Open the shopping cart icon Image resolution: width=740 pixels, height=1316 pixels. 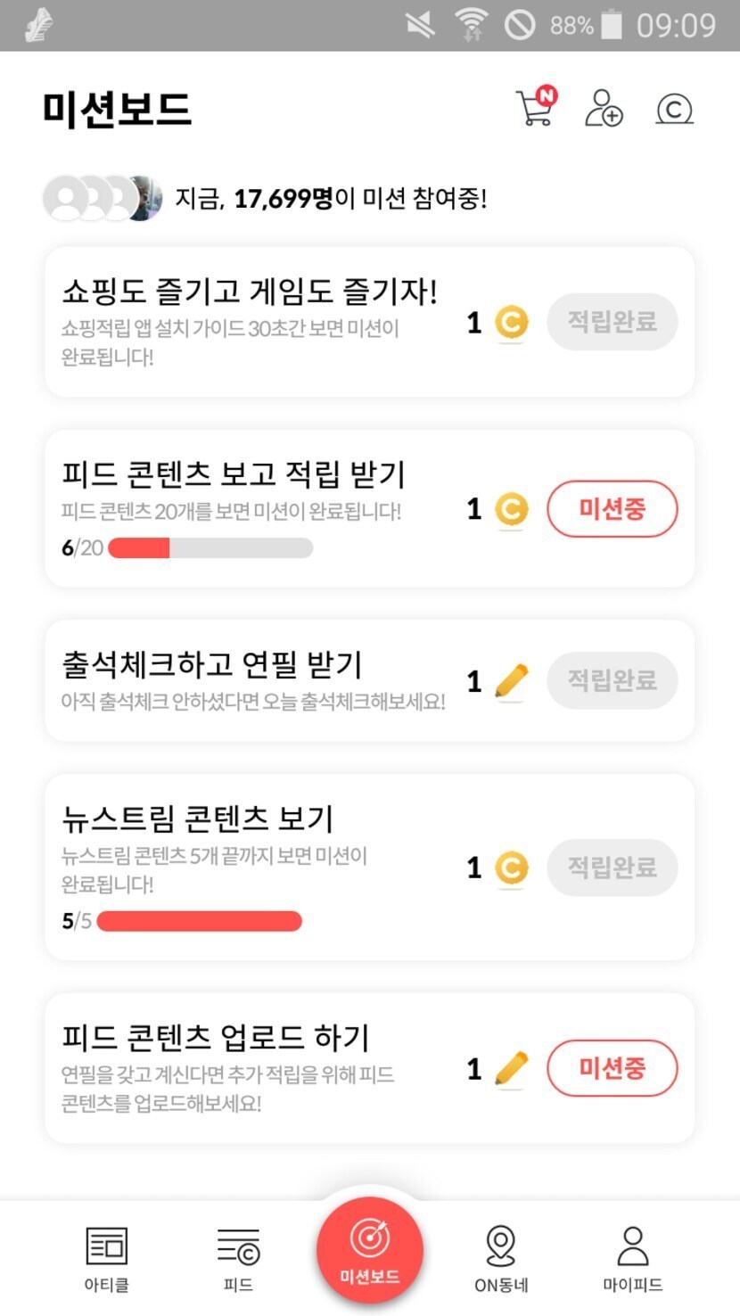pos(534,109)
